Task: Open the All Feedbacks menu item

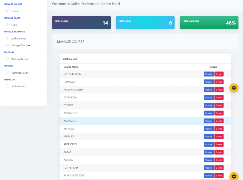Action: (18, 87)
